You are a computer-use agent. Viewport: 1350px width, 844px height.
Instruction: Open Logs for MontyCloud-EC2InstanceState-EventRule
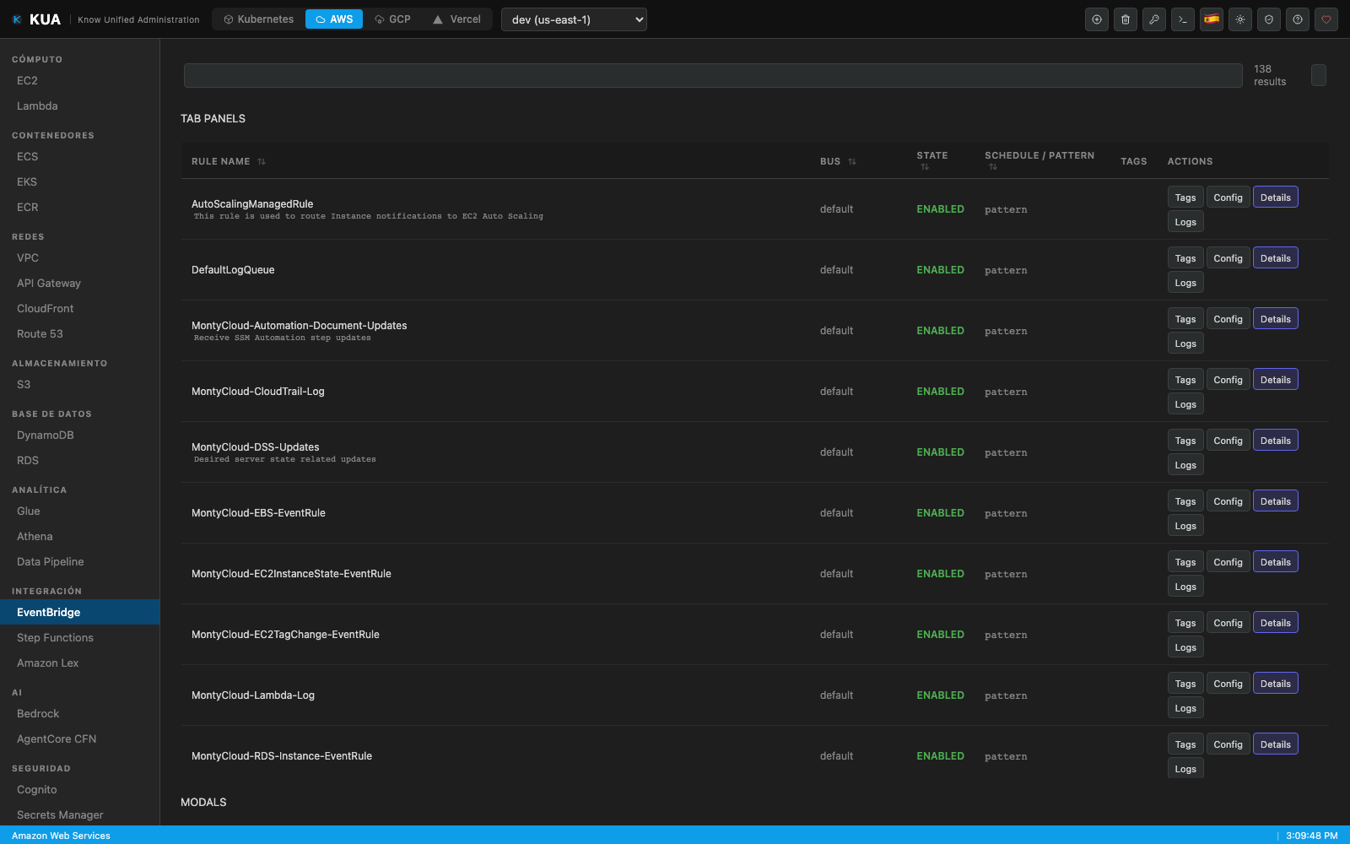(1185, 587)
